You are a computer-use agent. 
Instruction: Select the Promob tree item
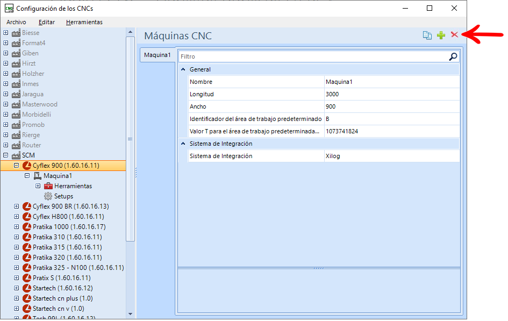(33, 125)
